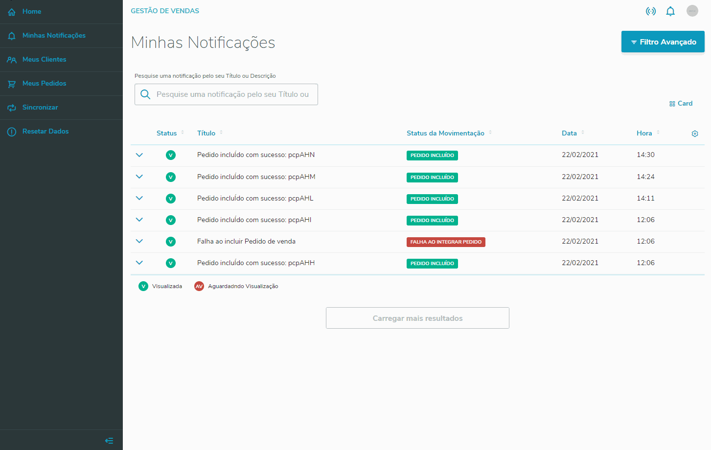Collapse the sidebar with the arrow icon
This screenshot has width=711, height=450.
coord(109,441)
